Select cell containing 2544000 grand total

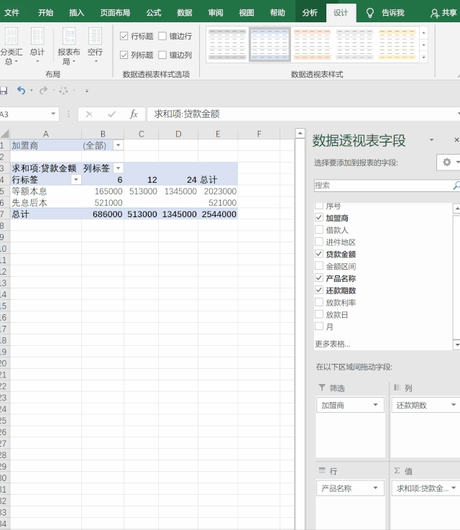(x=218, y=214)
